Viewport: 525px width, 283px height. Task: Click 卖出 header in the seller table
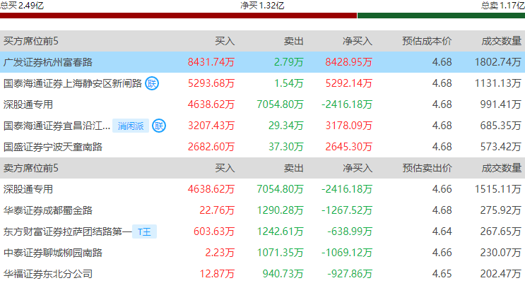point(294,168)
